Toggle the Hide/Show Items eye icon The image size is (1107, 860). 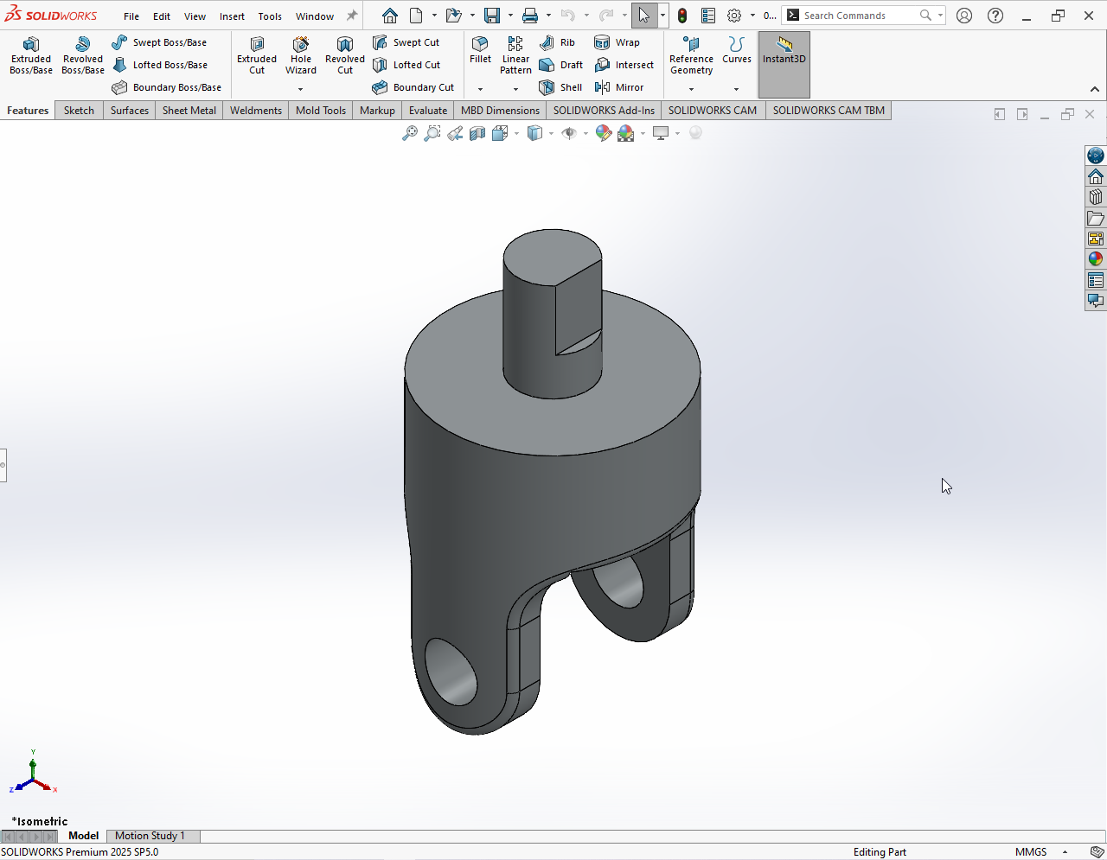click(569, 133)
